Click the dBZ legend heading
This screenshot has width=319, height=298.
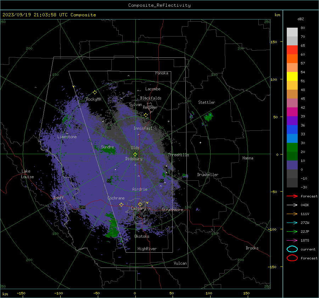coord(301,19)
